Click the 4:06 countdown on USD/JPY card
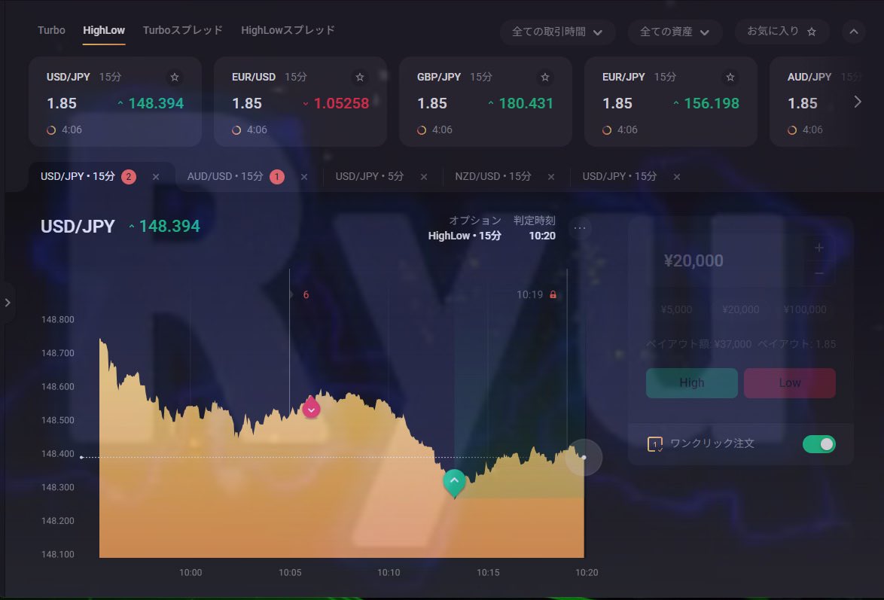Viewport: 884px width, 600px height. [x=72, y=130]
